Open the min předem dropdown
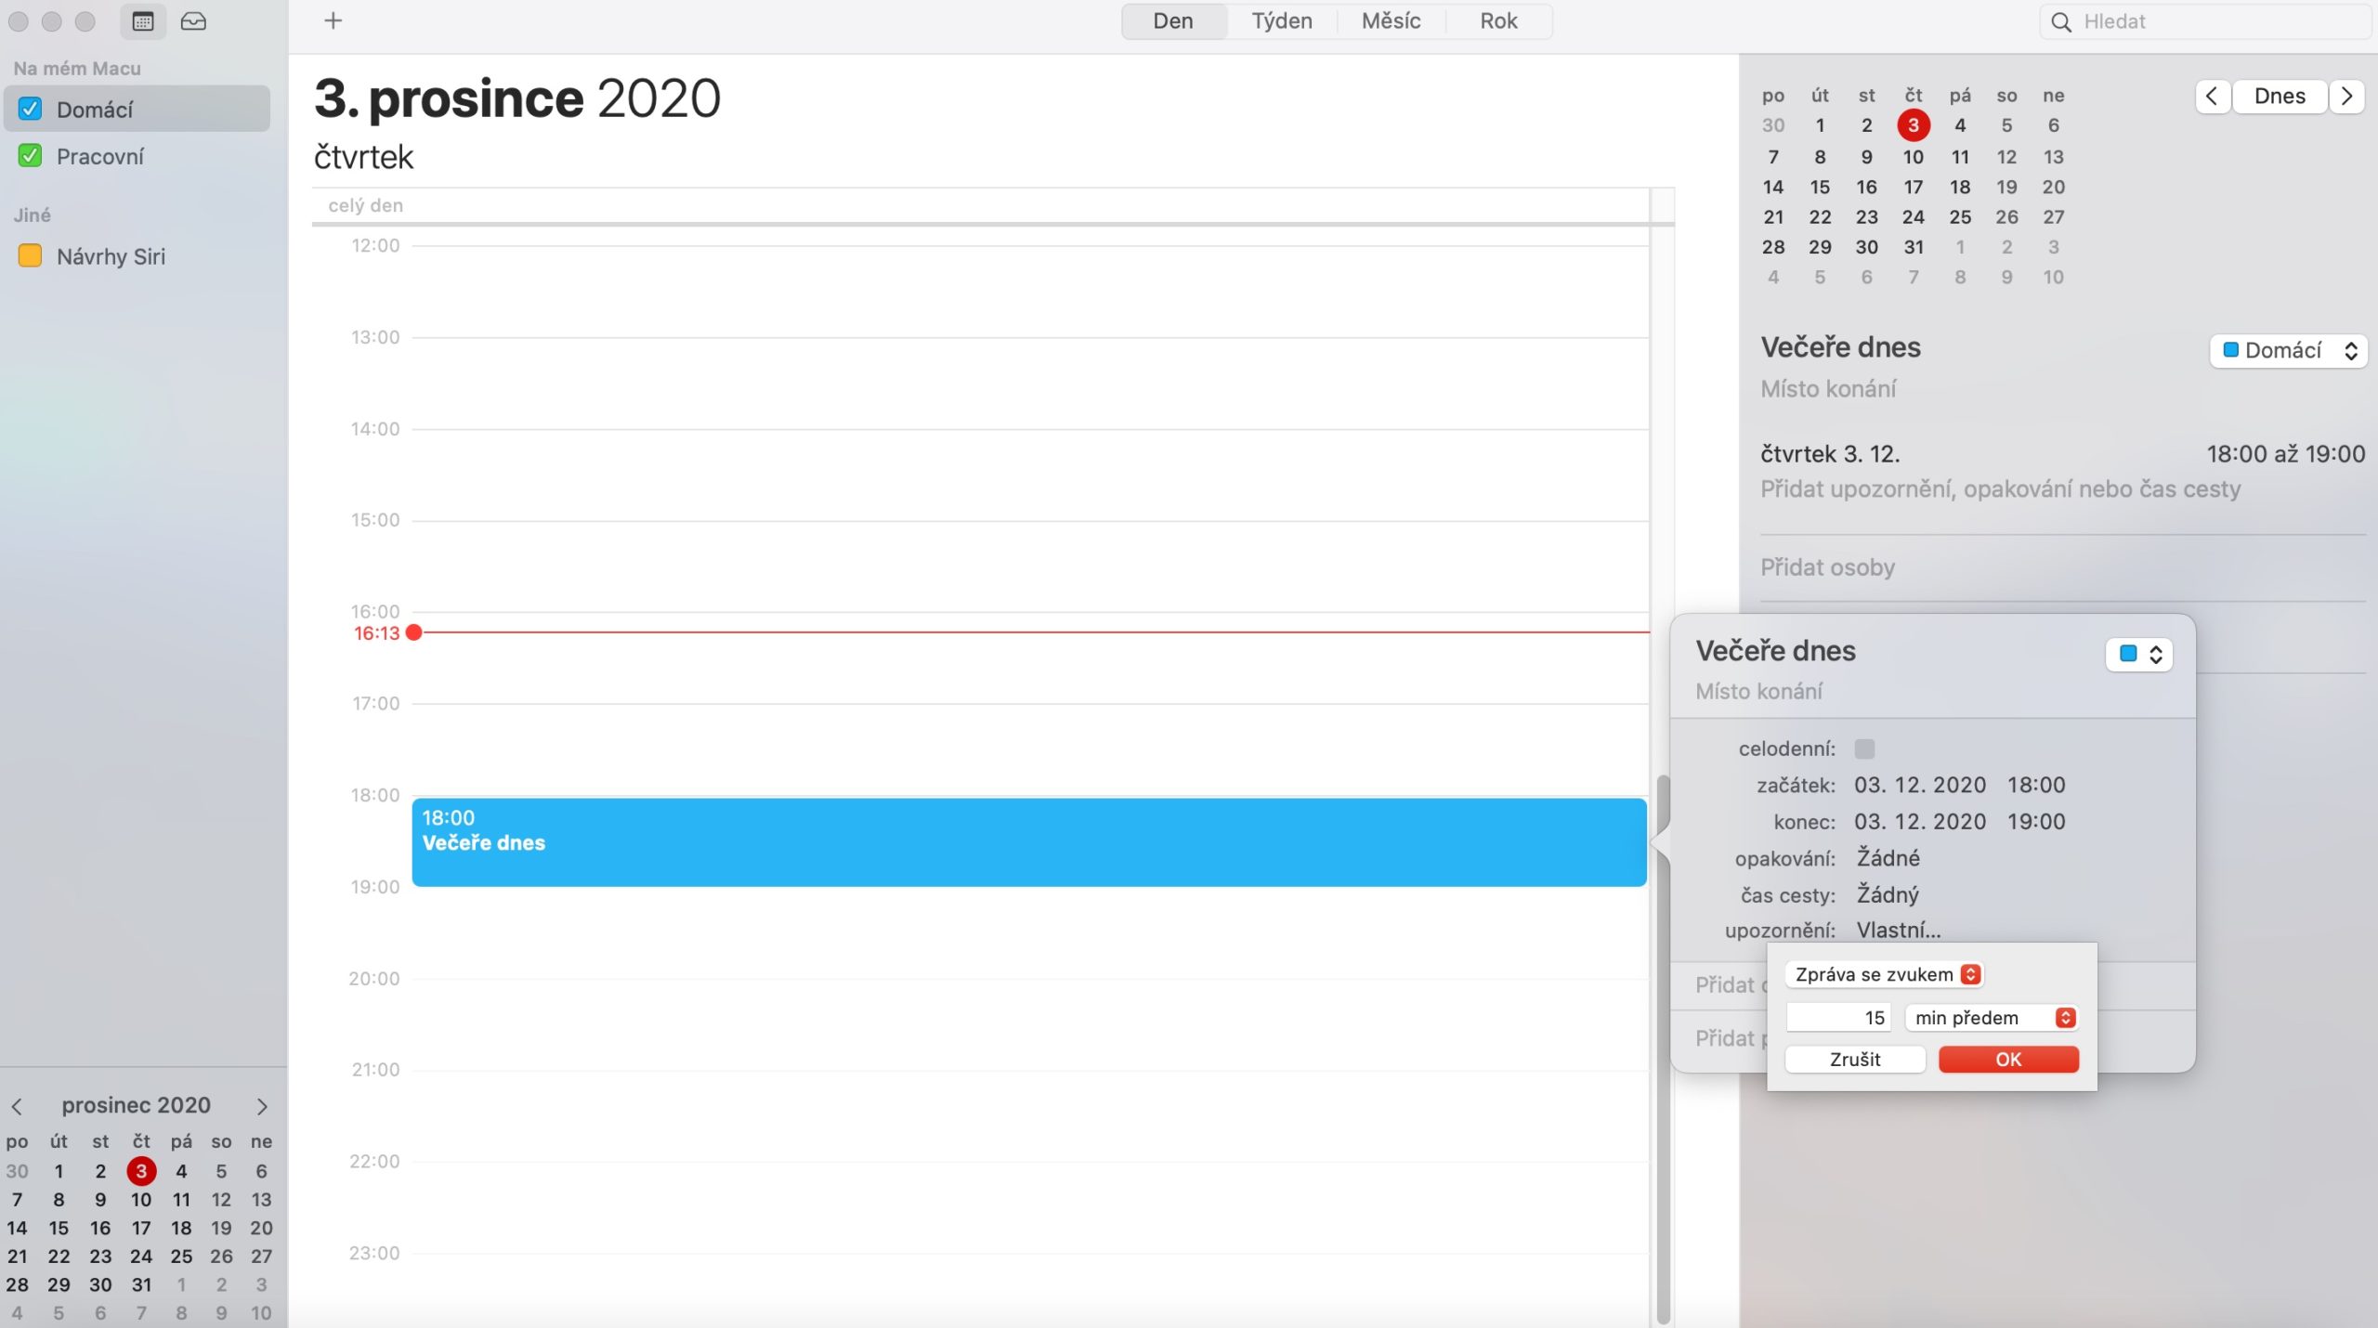2378x1328 pixels. coord(1991,1018)
